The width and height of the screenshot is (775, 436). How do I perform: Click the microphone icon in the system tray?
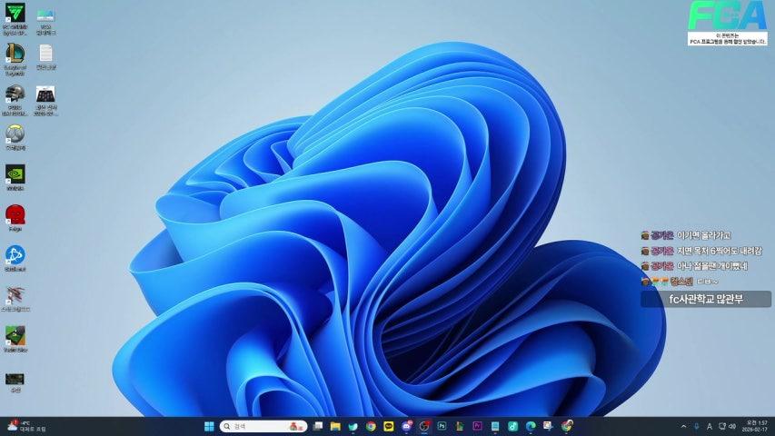pos(696,426)
